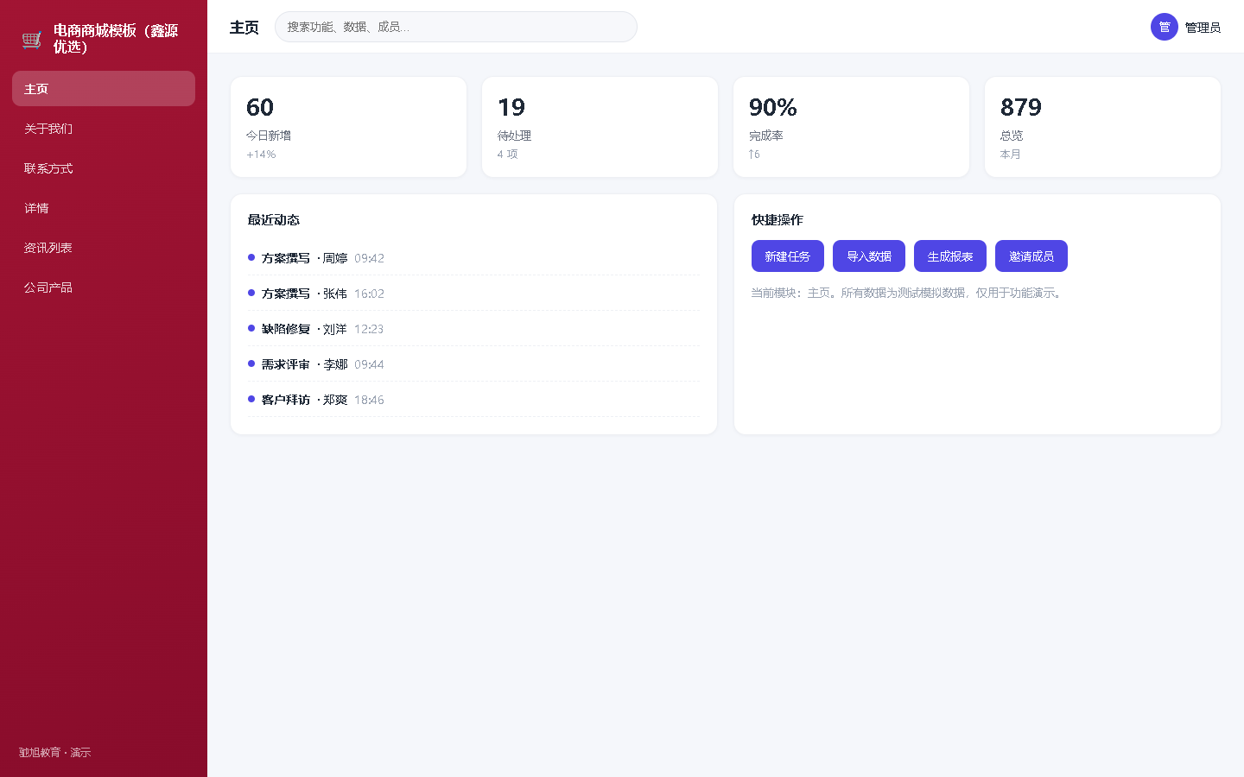
Task: Click the 快捷操作 panel heading
Action: tap(777, 220)
